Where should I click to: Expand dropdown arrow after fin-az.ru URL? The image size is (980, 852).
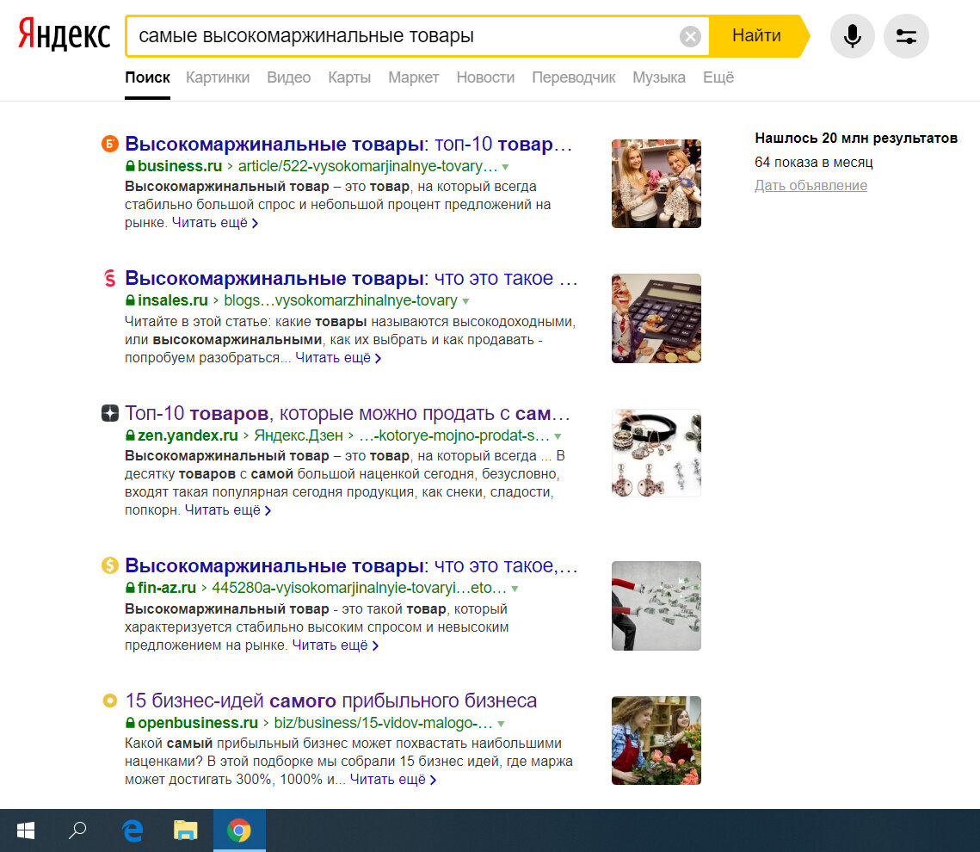(x=515, y=589)
